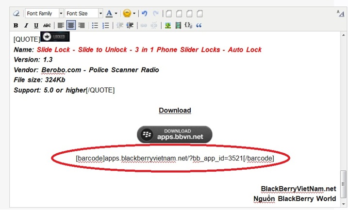Click the increase indent icon
348x210 pixels.
point(130,25)
